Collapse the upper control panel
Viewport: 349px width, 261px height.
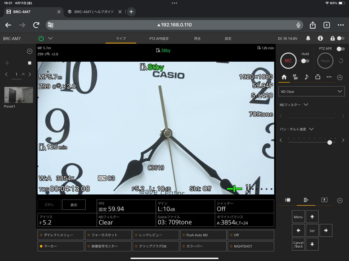click(340, 77)
